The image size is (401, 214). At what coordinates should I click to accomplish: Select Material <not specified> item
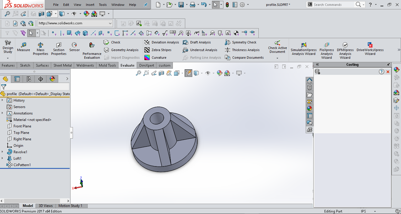(x=29, y=120)
